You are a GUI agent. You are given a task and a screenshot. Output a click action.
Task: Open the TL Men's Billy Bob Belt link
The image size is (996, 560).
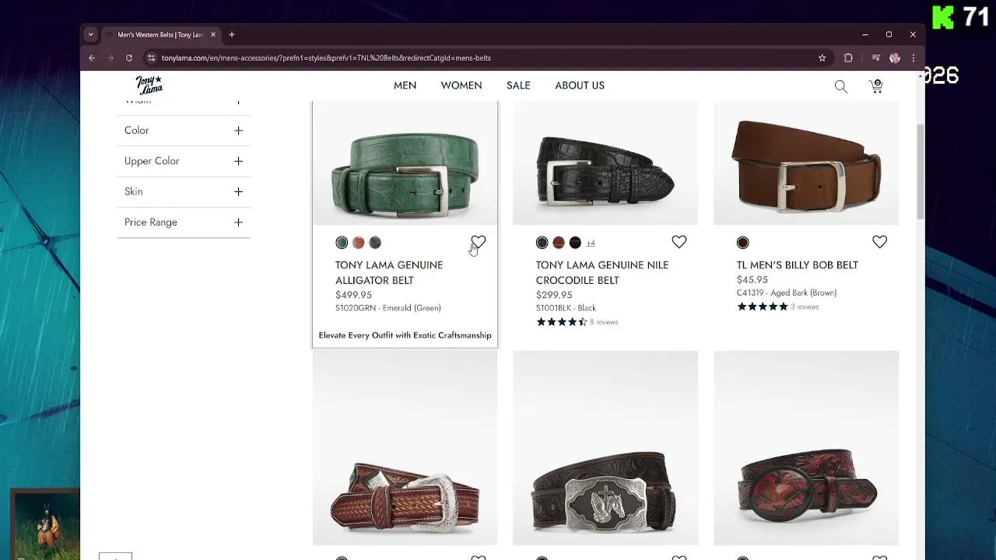point(797,265)
